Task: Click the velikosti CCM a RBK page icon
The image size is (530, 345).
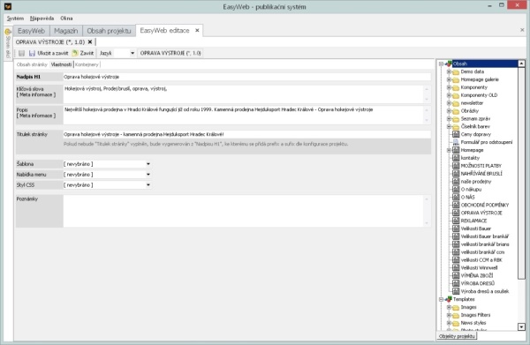Action: point(456,260)
